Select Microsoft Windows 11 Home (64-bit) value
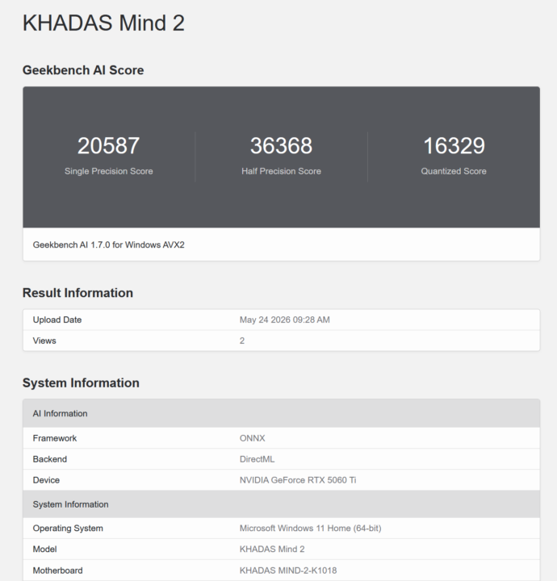Screen dimensions: 557x581 [311, 529]
